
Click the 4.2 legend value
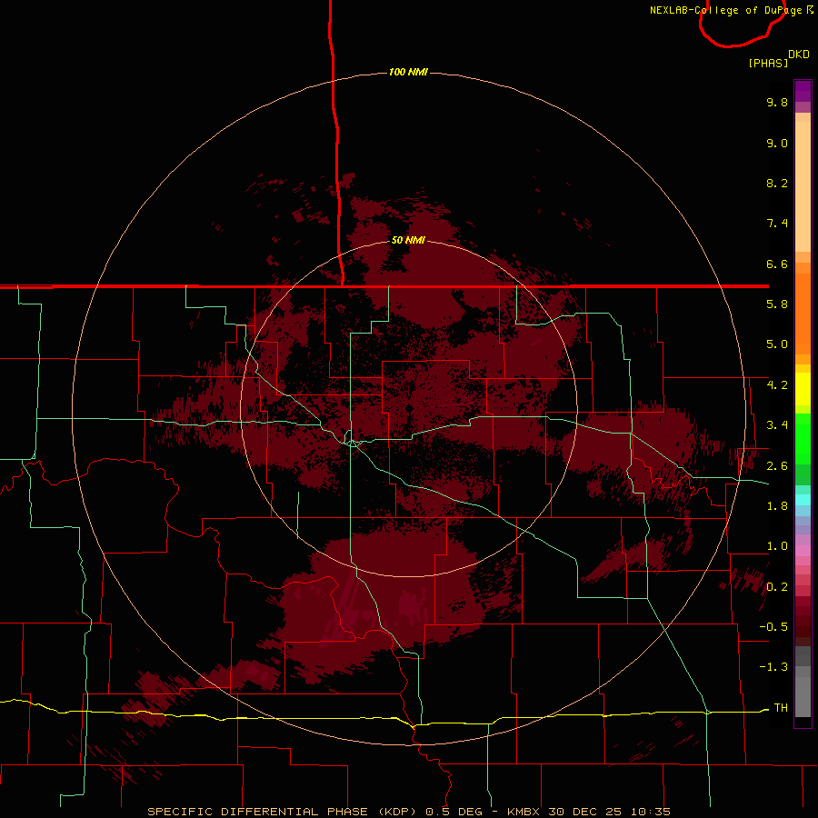[x=777, y=385]
